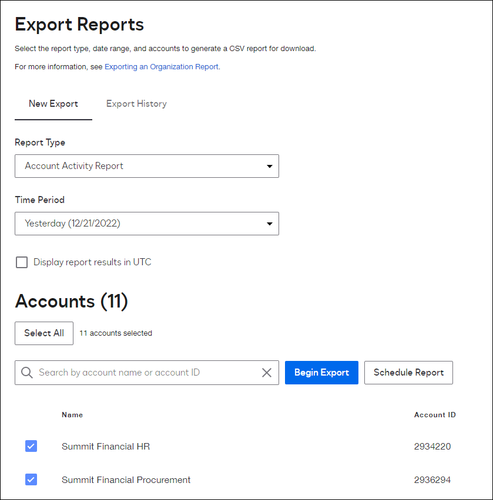The height and width of the screenshot is (500, 493).
Task: Expand the Account Activity Report selector
Action: click(x=147, y=166)
